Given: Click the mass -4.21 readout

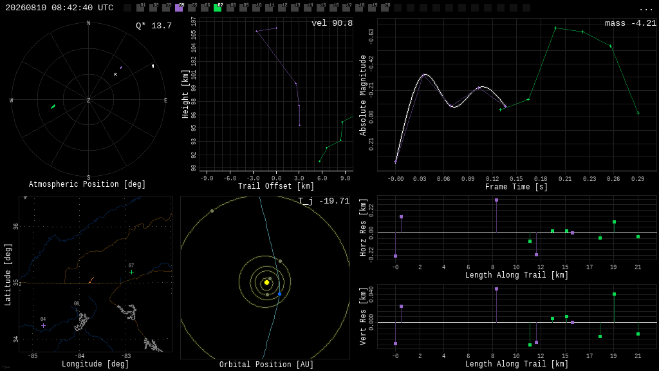Looking at the screenshot, I should tap(631, 23).
